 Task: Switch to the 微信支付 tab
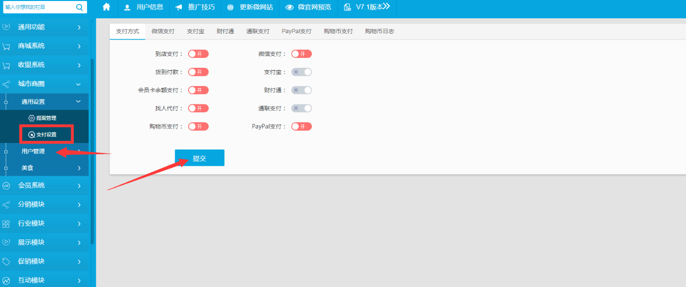click(x=163, y=31)
